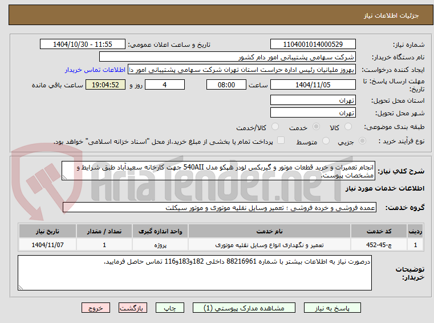The height and width of the screenshot is (323, 434).
Task: Click service name cell تعمیر و نگهداری انواع وسایل
Action: pyautogui.click(x=269, y=245)
